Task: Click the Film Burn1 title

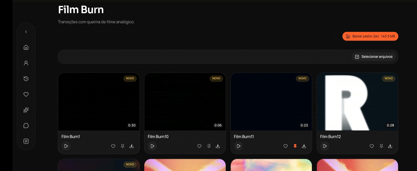Action: 71,136
